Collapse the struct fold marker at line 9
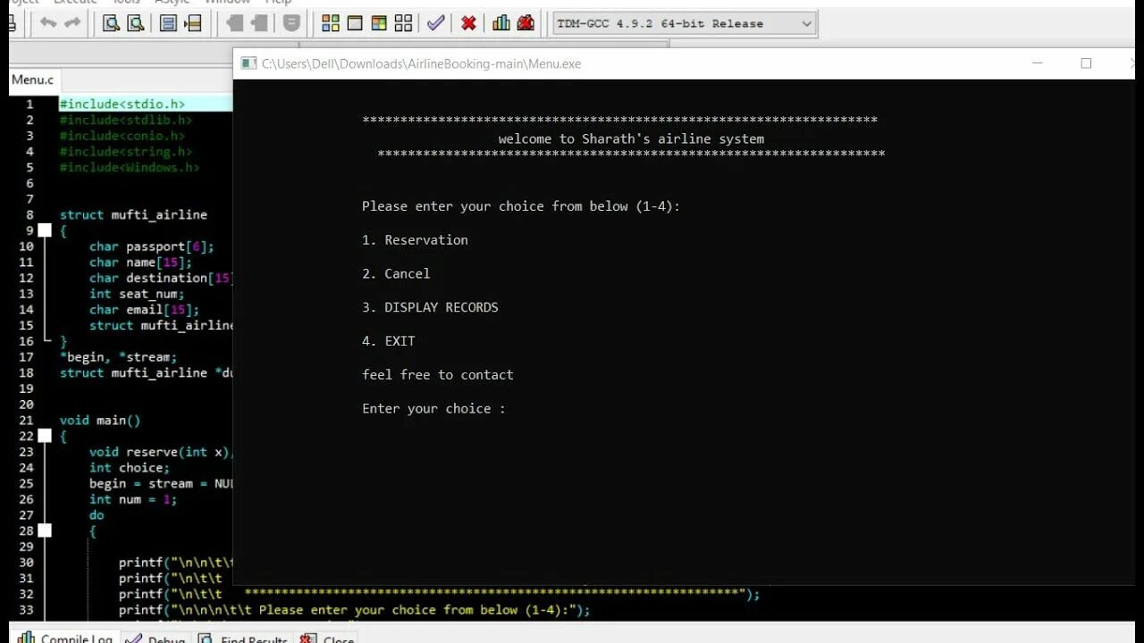Screen dimensions: 1144x643 [x=45, y=230]
